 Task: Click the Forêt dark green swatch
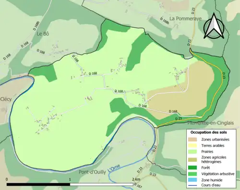[192, 168]
